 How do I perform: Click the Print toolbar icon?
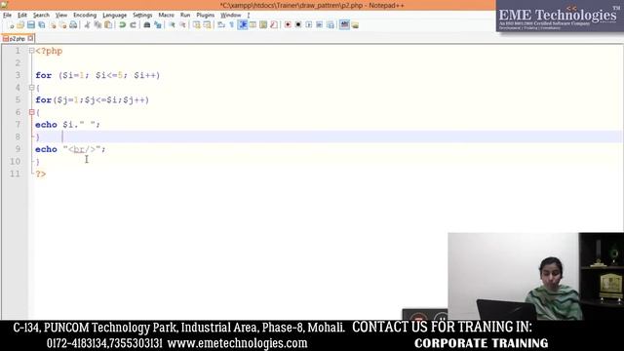pyautogui.click(x=73, y=25)
